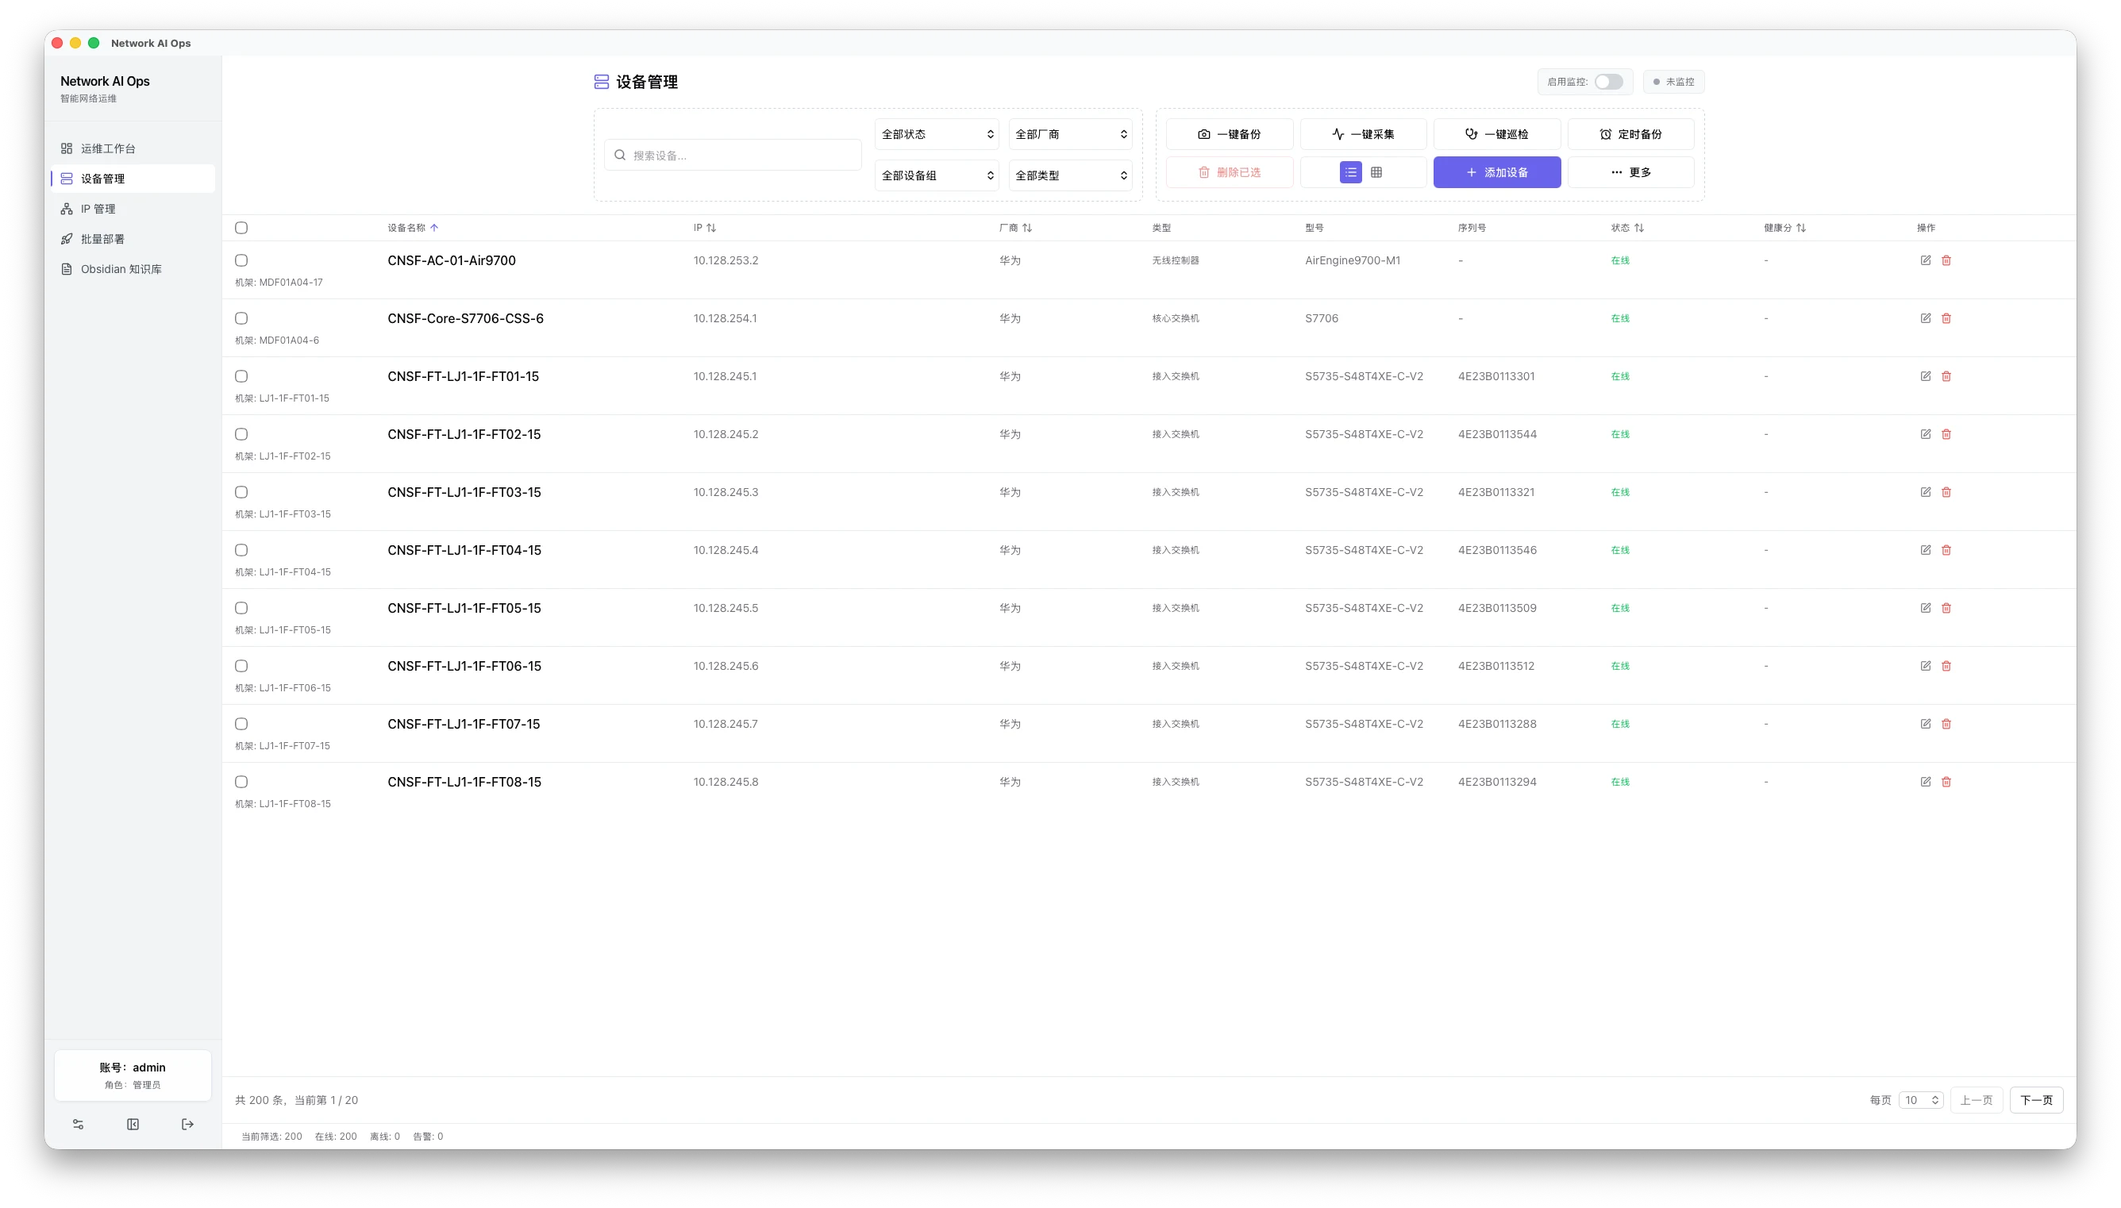This screenshot has height=1208, width=2121.
Task: Click the 一键备份 button
Action: click(x=1230, y=134)
